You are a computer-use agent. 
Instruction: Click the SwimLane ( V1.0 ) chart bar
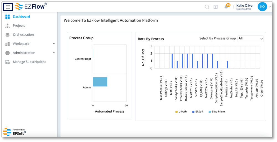[212, 61]
